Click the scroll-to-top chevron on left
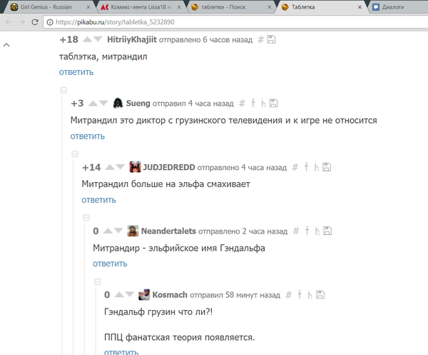The width and height of the screenshot is (428, 355). click(x=6, y=45)
